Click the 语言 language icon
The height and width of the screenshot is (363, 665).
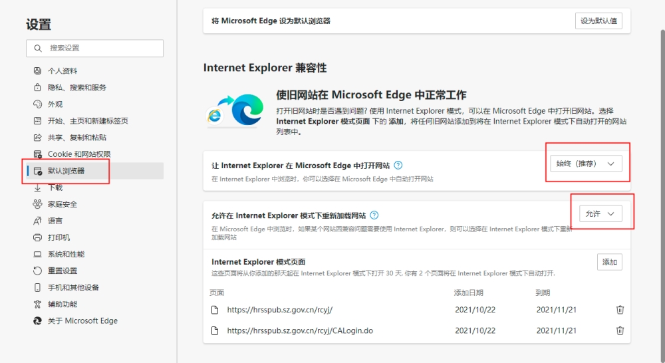tap(37, 221)
